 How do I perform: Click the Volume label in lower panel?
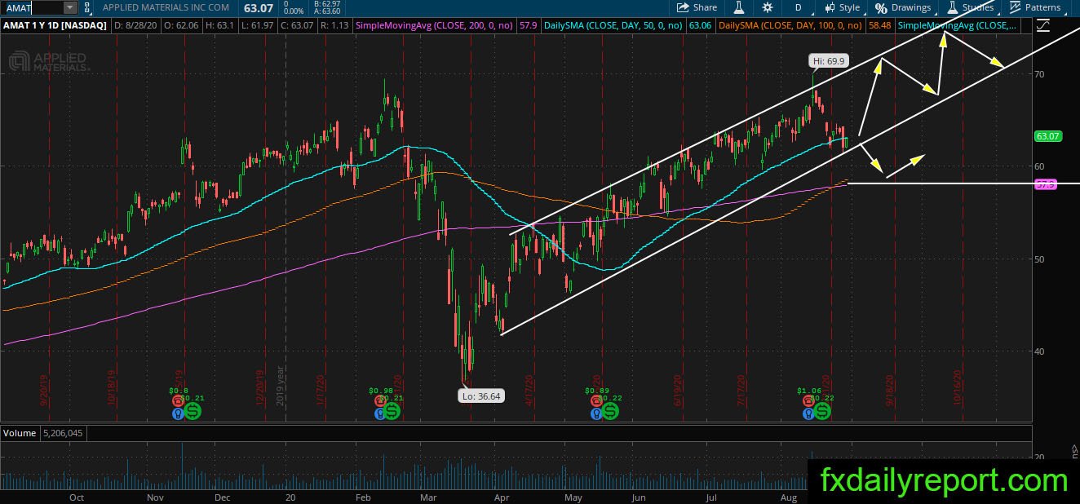click(x=20, y=433)
